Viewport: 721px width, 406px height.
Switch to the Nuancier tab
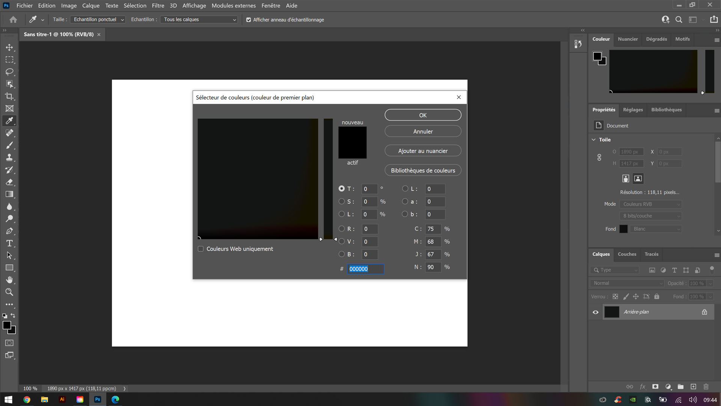(x=628, y=39)
